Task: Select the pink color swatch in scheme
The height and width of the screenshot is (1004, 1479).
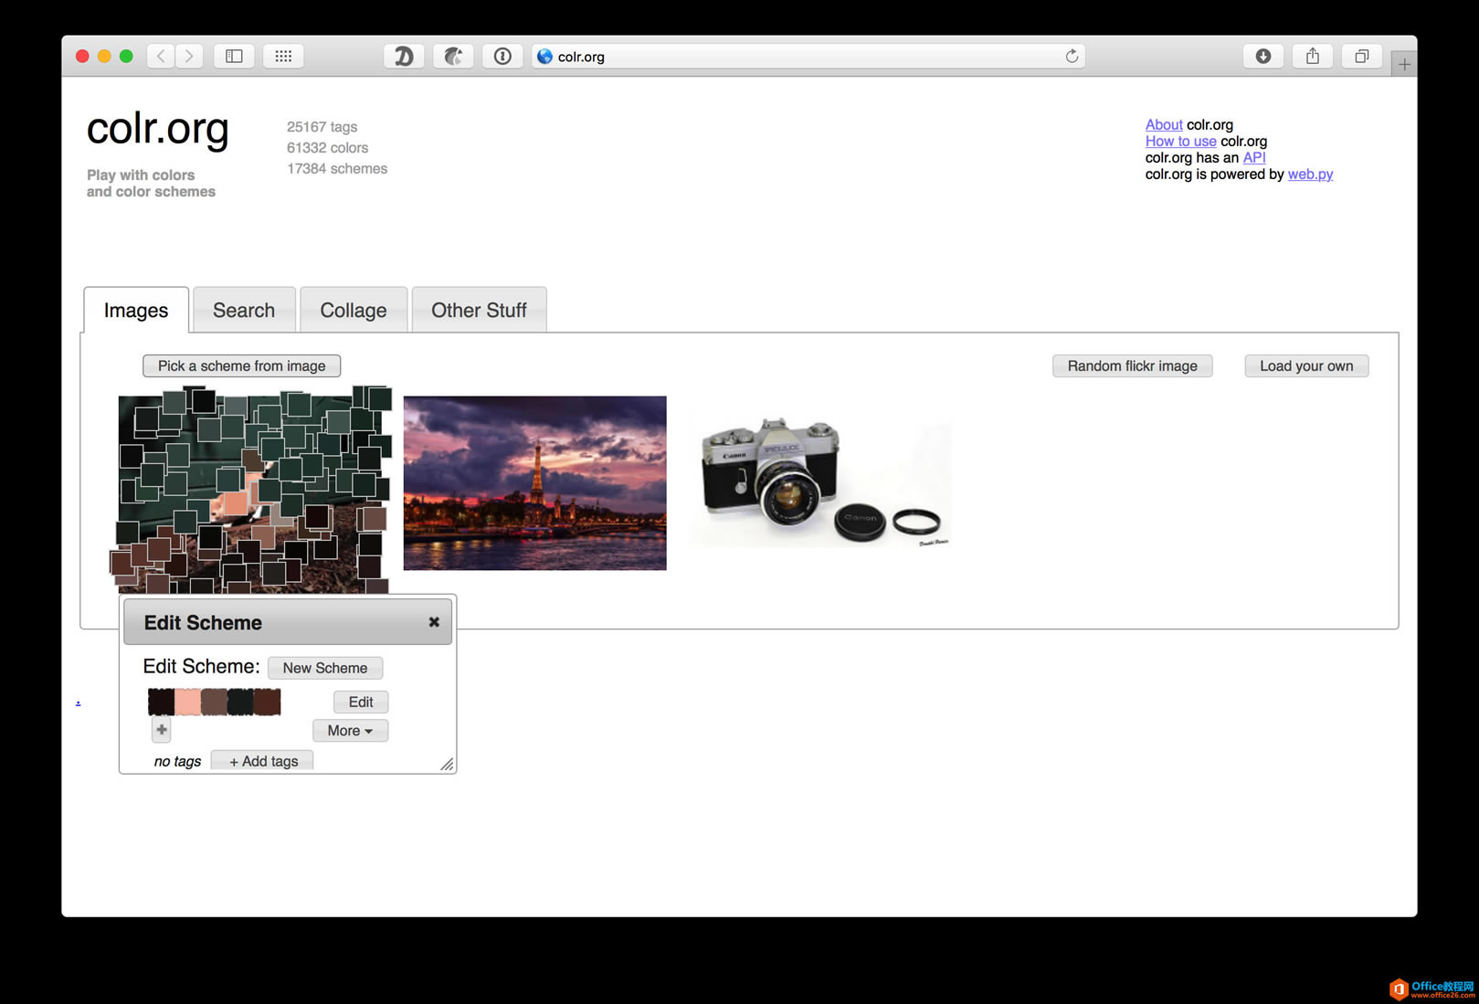Action: point(188,702)
